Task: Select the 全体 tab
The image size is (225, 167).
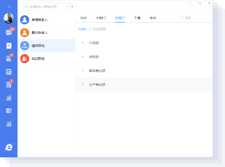Action: [153, 18]
